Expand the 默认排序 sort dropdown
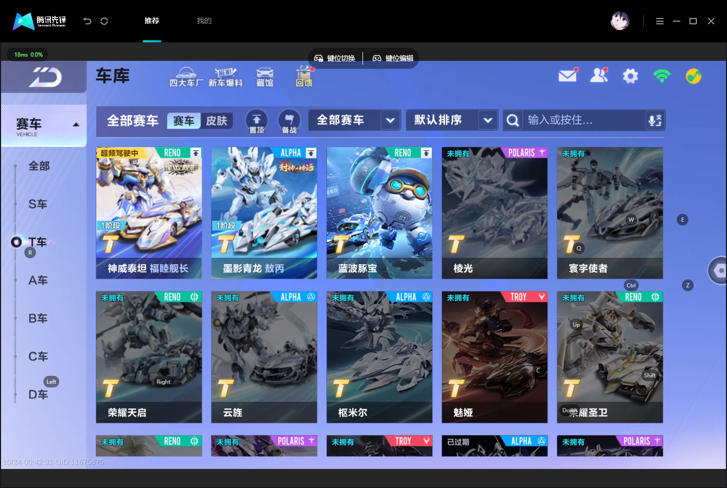This screenshot has width=727, height=488. 452,120
